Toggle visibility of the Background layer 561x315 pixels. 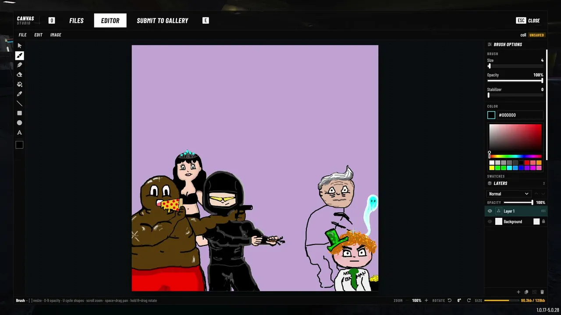[x=490, y=222]
